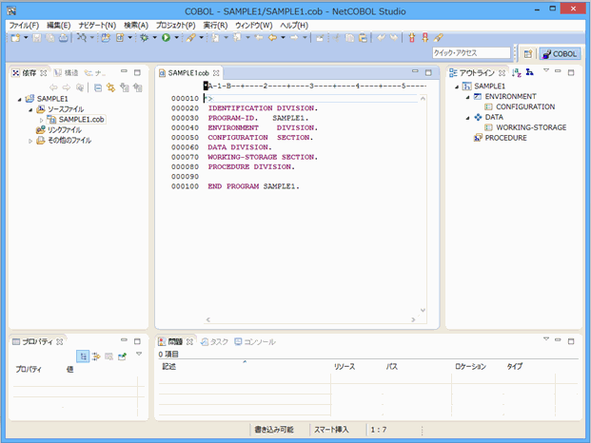Screen dimensions: 591x443
Task: Open the 実行(R) menu
Action: coord(216,26)
